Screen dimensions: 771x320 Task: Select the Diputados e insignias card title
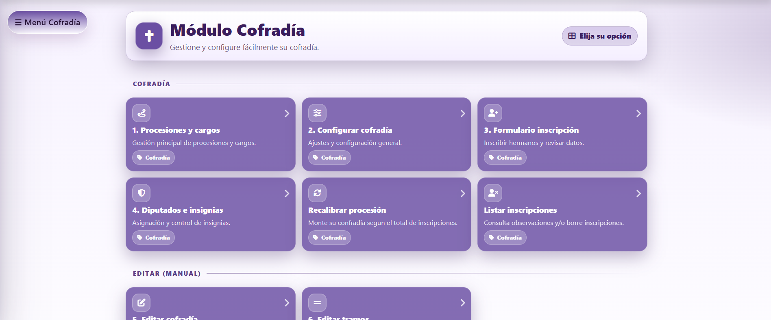click(178, 210)
